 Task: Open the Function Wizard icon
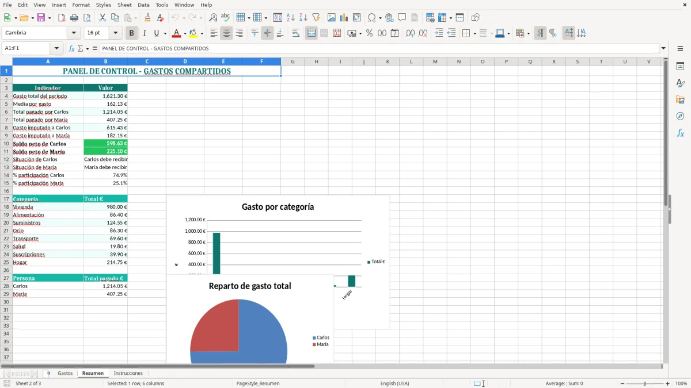pos(72,49)
